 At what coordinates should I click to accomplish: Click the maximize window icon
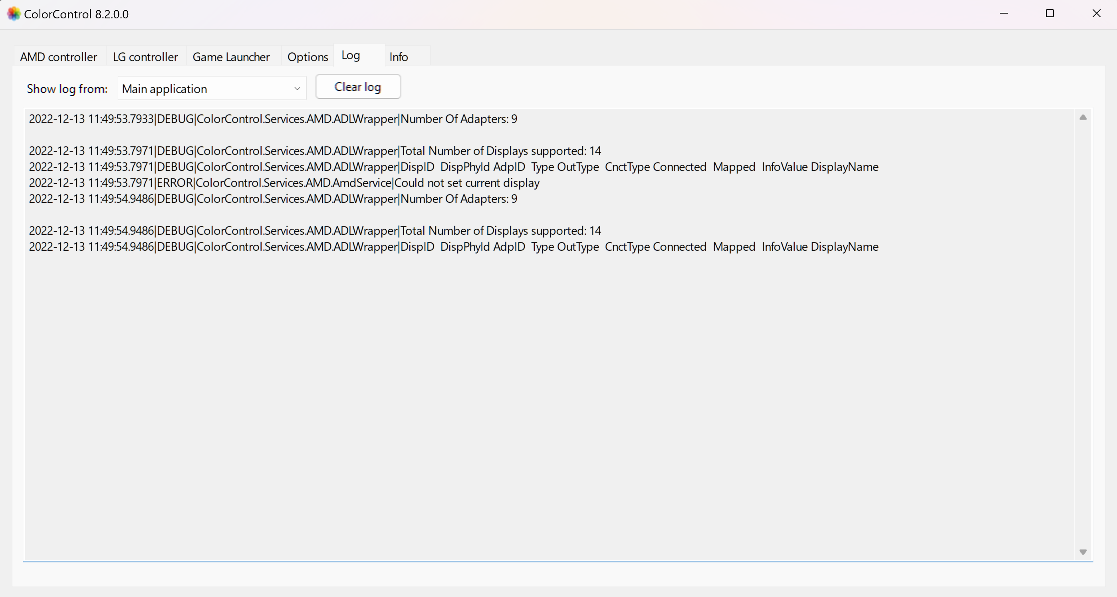[1050, 14]
